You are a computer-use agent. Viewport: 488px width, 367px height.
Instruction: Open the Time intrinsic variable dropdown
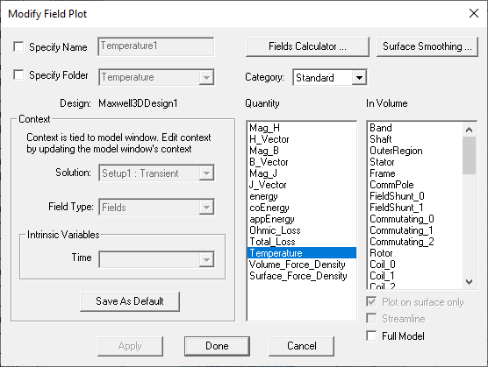(x=206, y=259)
